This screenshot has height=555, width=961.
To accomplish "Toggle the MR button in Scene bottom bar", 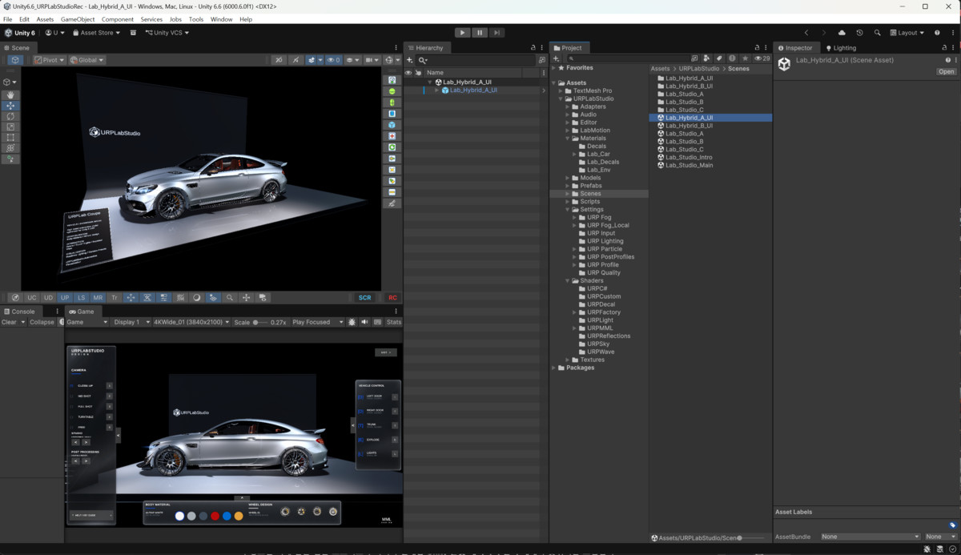I will click(x=98, y=298).
